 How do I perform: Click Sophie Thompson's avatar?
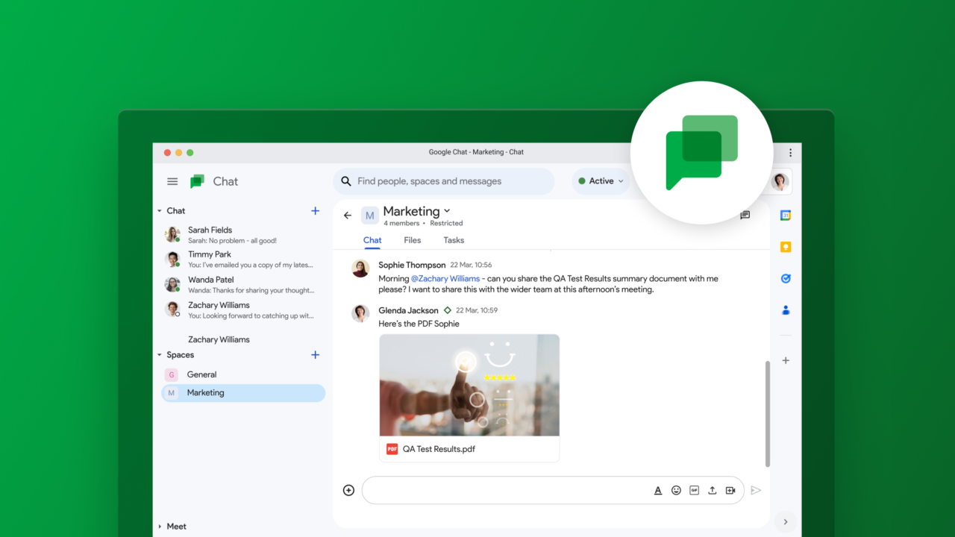[x=360, y=268]
